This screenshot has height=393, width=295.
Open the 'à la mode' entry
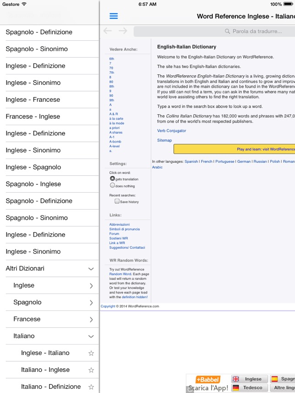117,123
